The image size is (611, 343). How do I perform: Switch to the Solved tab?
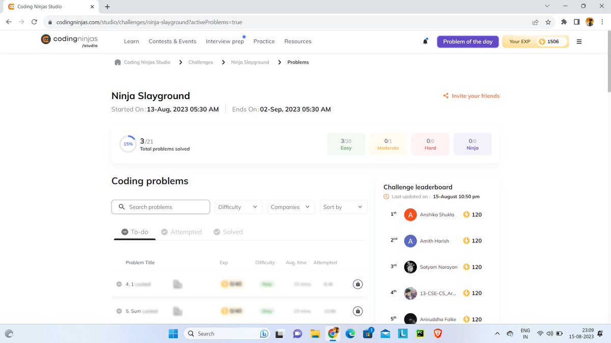(228, 232)
